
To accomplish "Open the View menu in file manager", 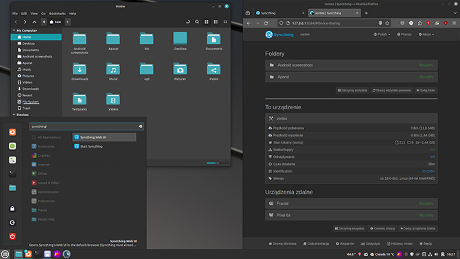I will (x=34, y=14).
